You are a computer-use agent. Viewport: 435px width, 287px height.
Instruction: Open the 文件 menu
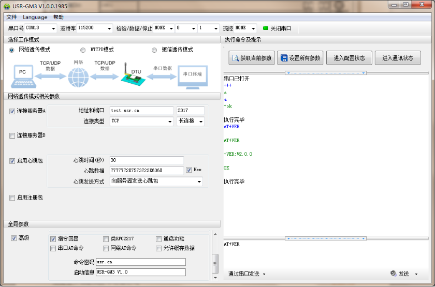(x=11, y=17)
